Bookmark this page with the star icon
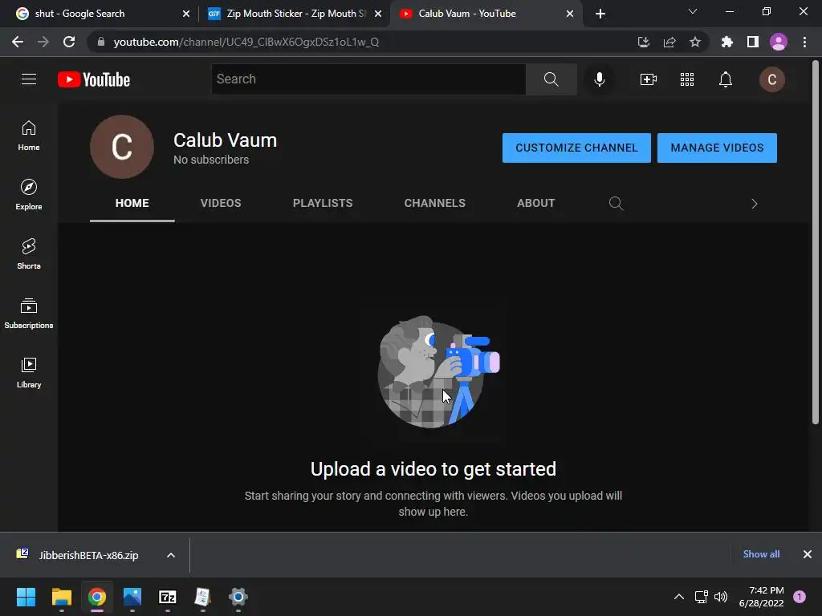 (x=695, y=42)
